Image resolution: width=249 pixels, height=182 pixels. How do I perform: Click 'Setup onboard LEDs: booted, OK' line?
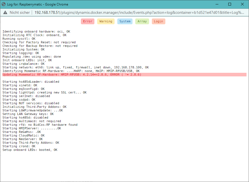30,150
